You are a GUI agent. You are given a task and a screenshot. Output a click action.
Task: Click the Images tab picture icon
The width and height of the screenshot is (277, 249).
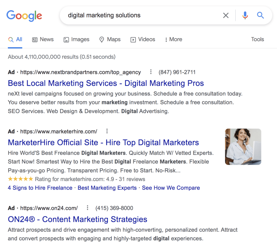click(x=66, y=40)
